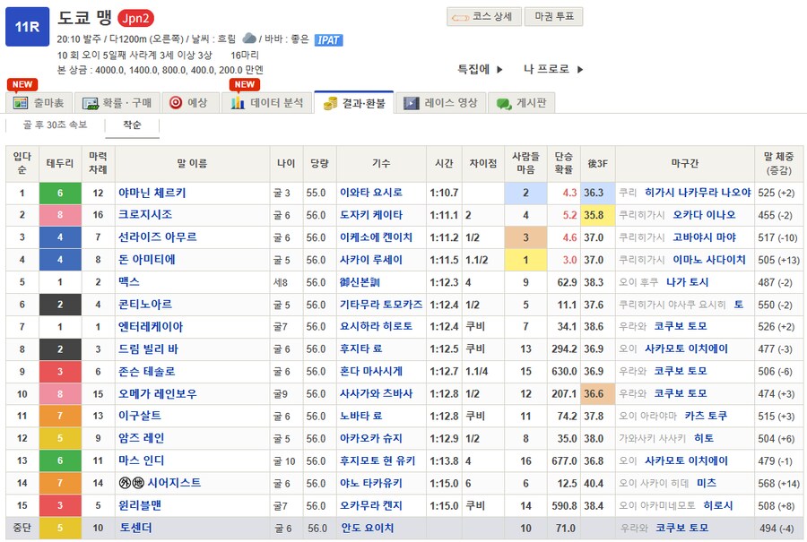Click the blue IPAT badge
The width and height of the screenshot is (807, 542).
pyautogui.click(x=328, y=40)
